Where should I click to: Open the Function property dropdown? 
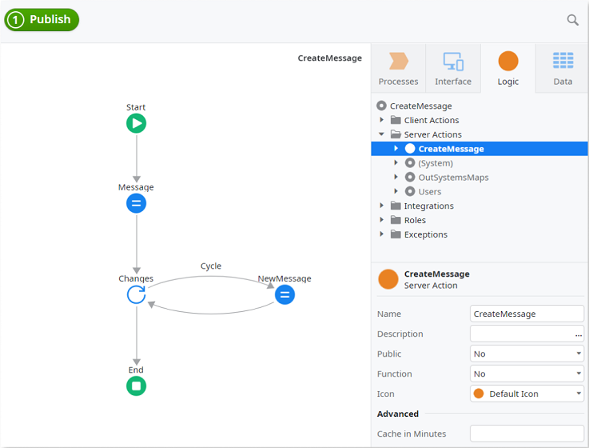click(x=527, y=374)
